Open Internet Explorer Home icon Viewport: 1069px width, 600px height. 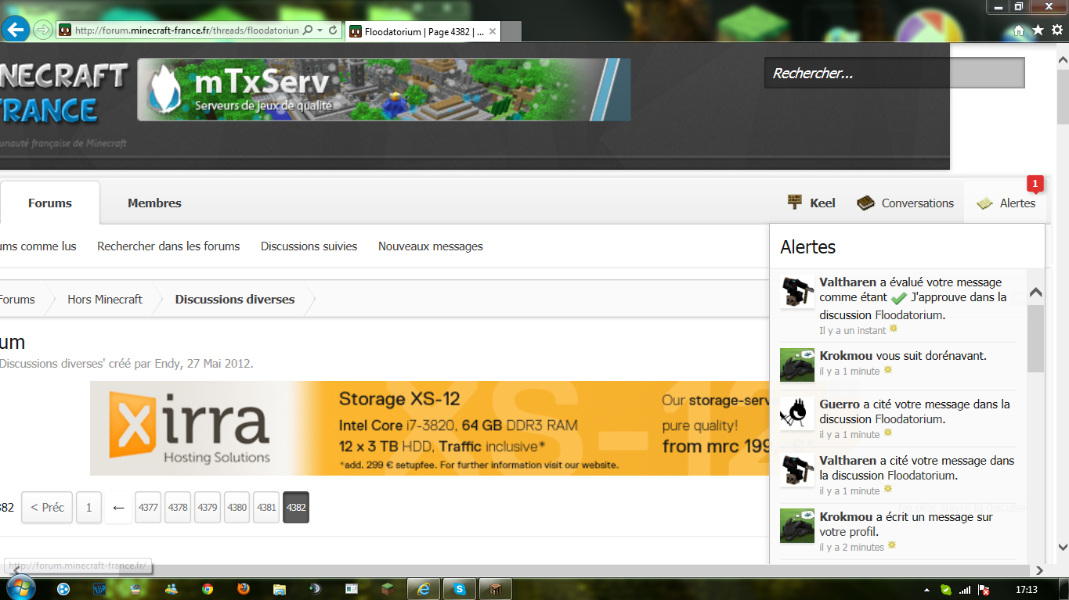coord(1018,31)
